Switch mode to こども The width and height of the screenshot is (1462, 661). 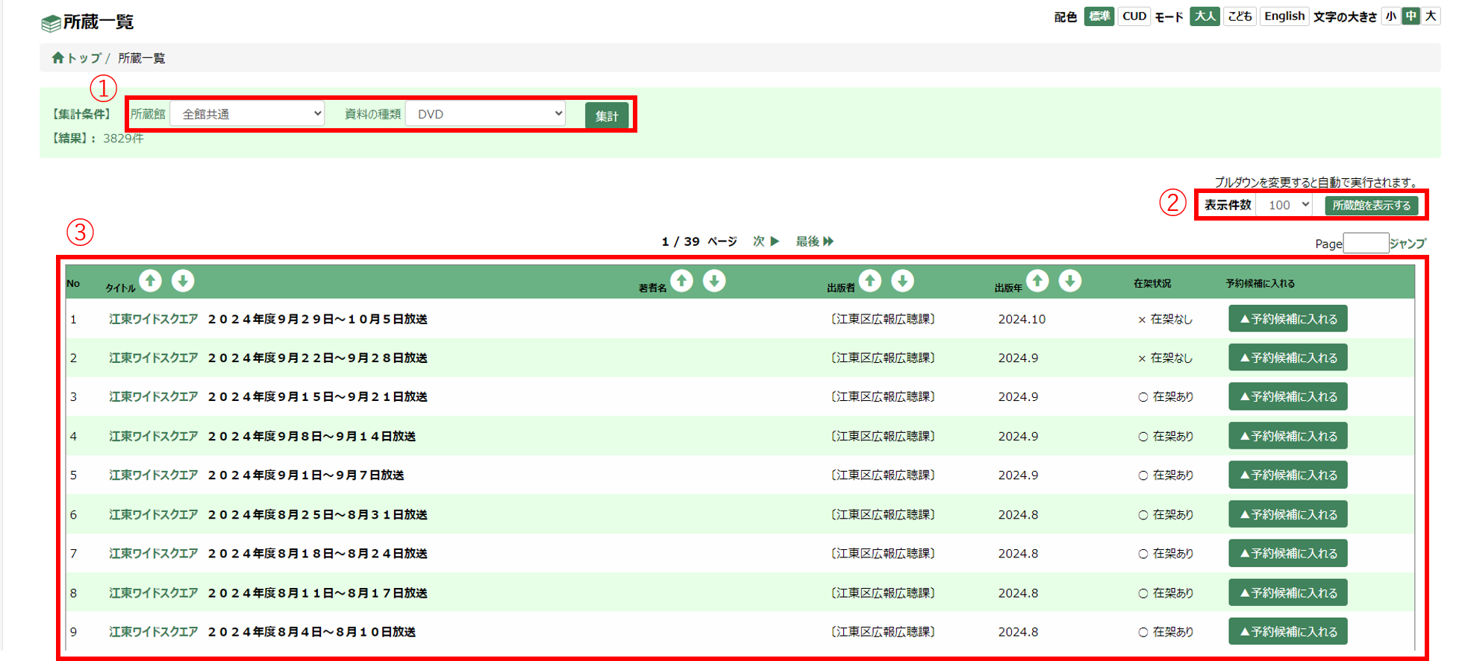click(1240, 16)
